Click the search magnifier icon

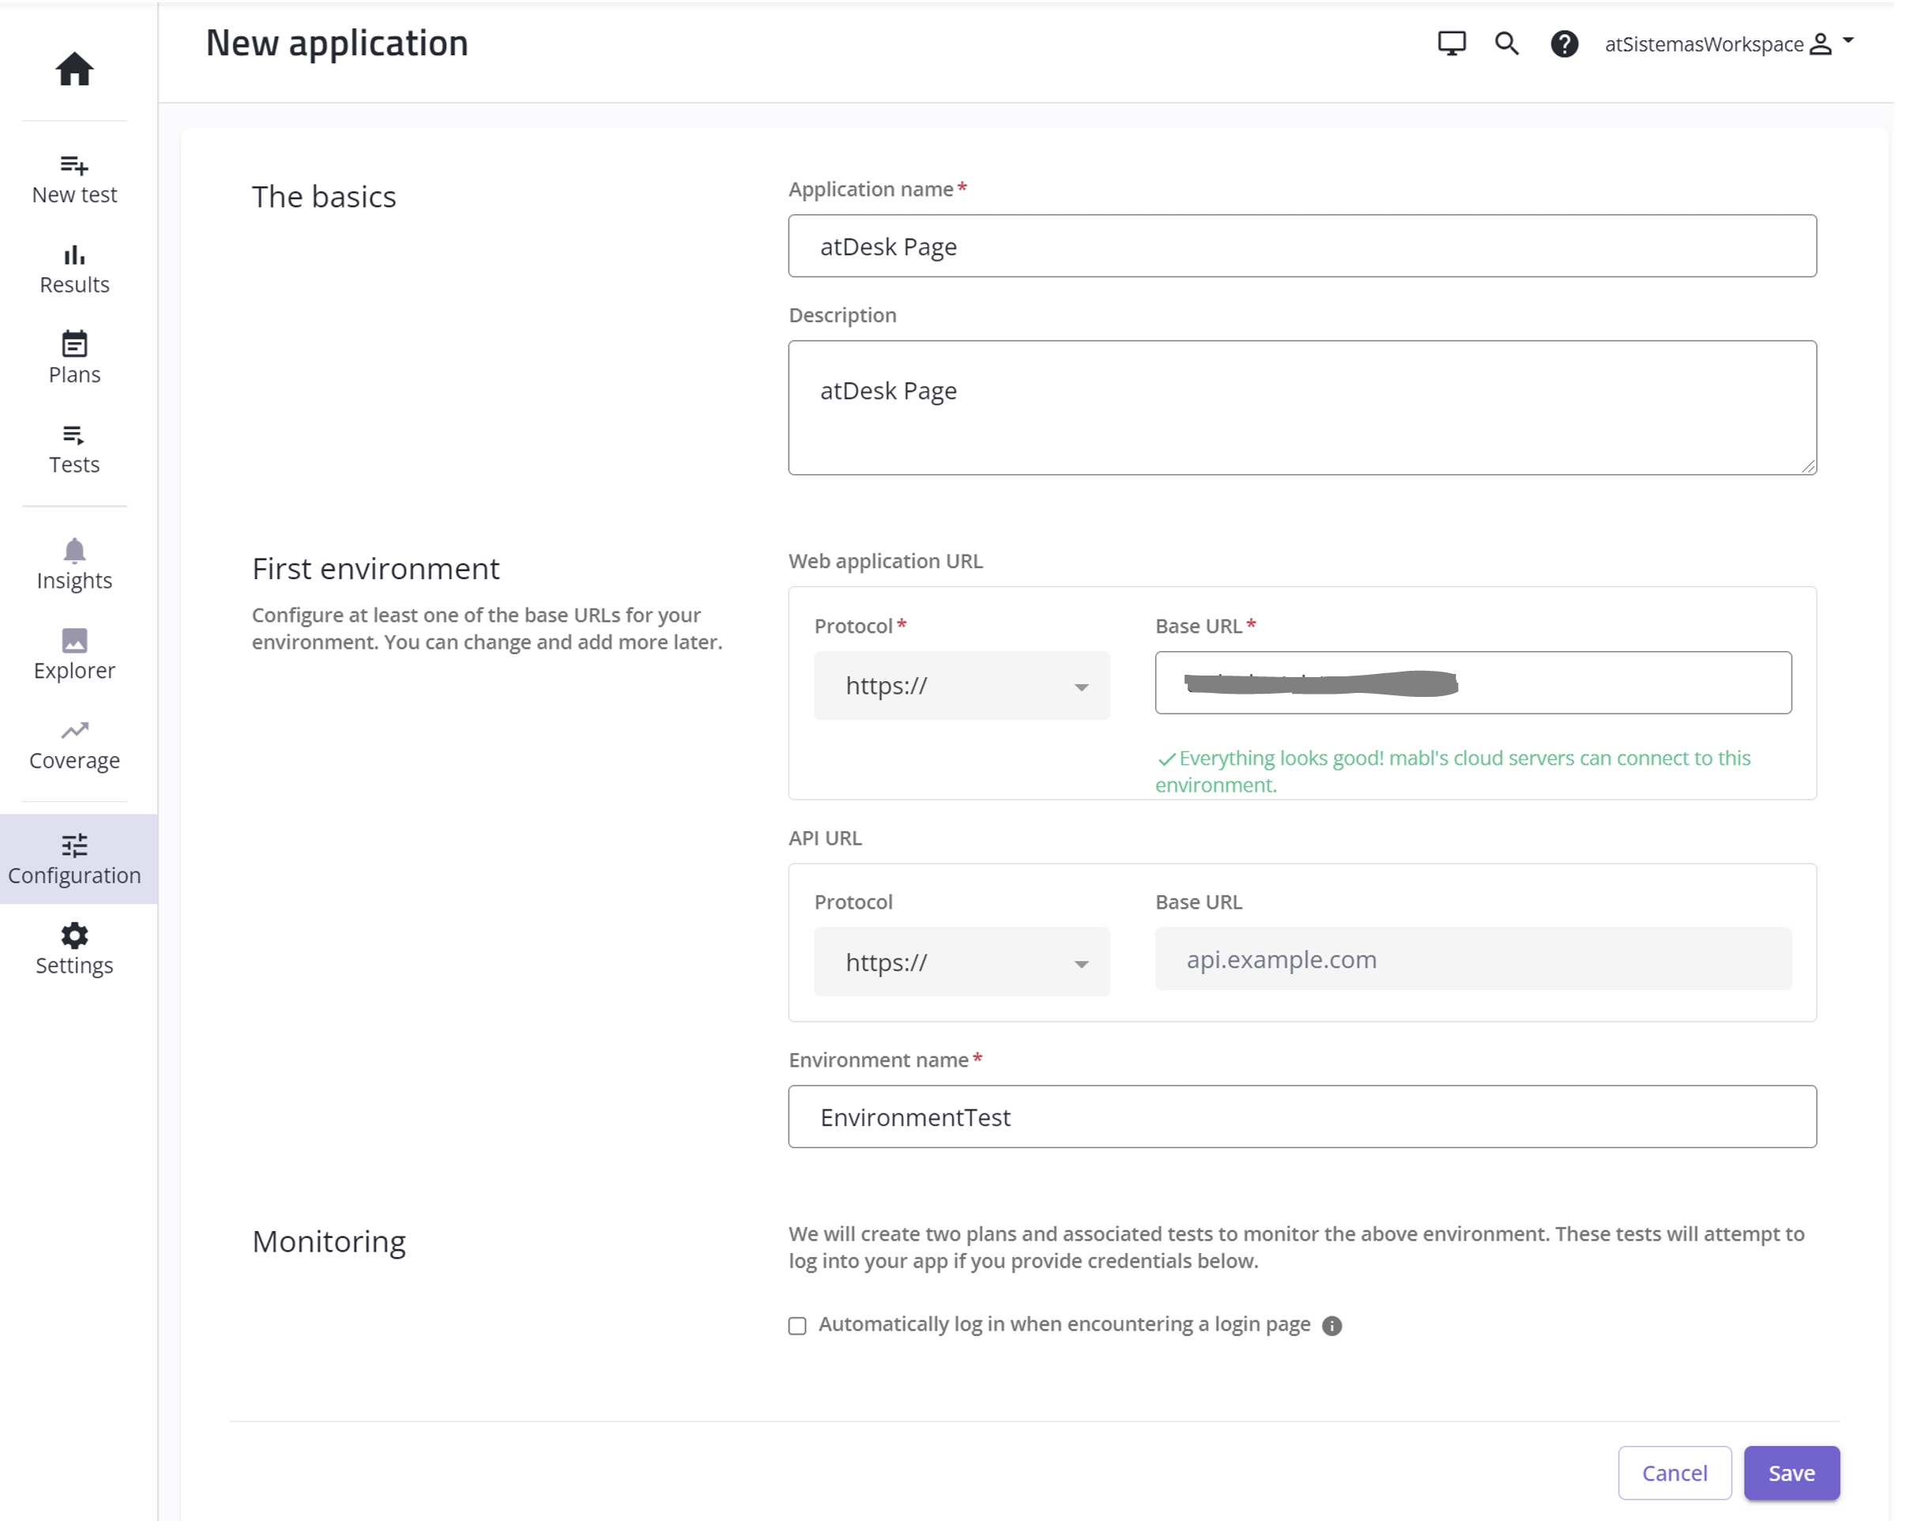(1506, 43)
